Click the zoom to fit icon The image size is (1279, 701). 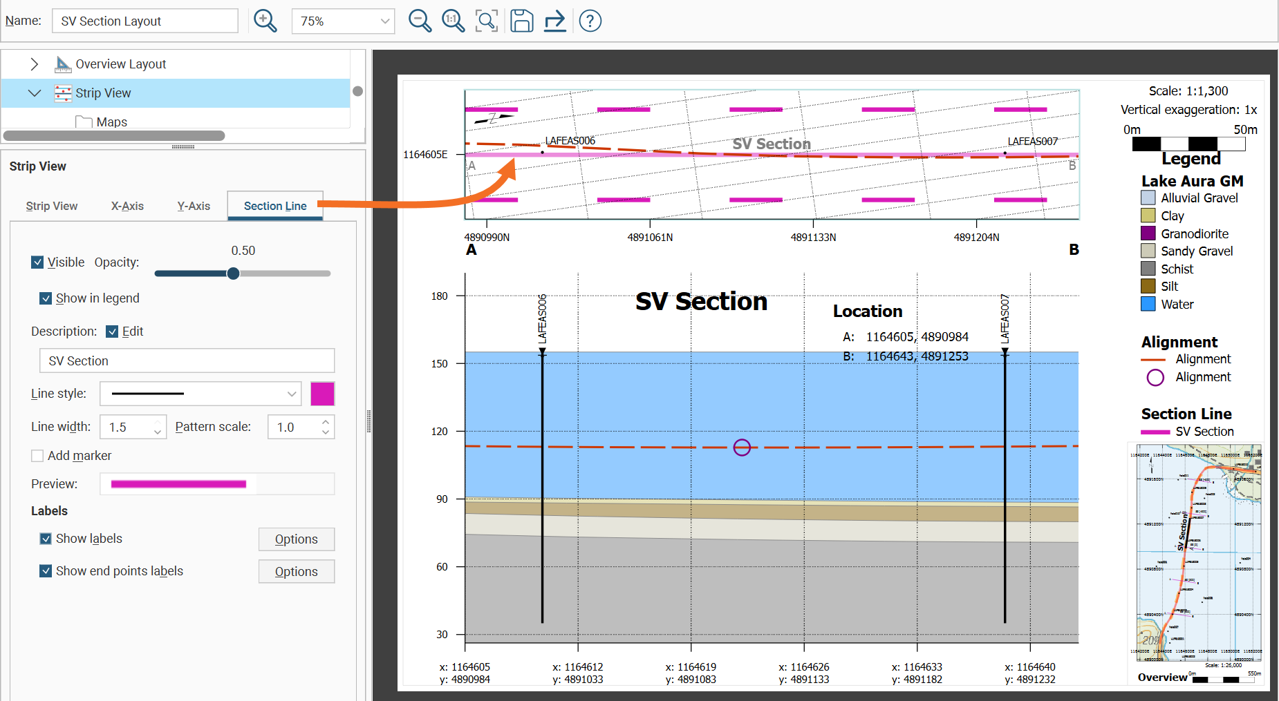[x=487, y=21]
